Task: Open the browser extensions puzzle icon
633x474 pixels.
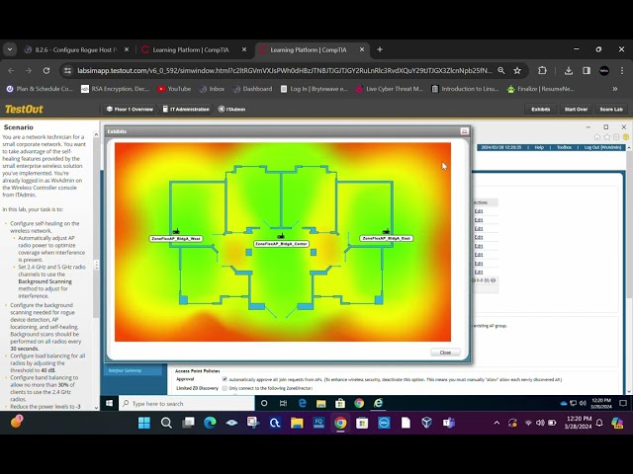Action: pos(542,70)
